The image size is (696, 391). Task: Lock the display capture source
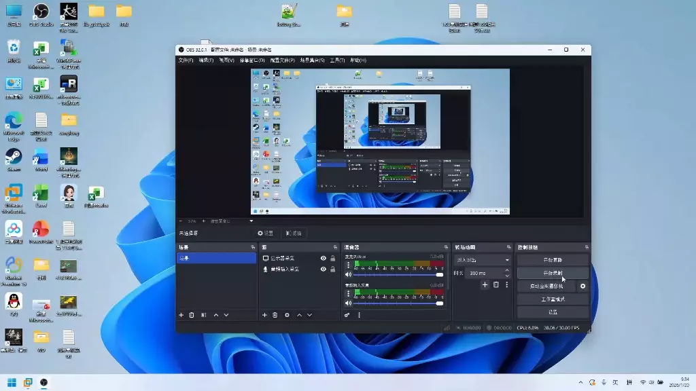point(332,258)
